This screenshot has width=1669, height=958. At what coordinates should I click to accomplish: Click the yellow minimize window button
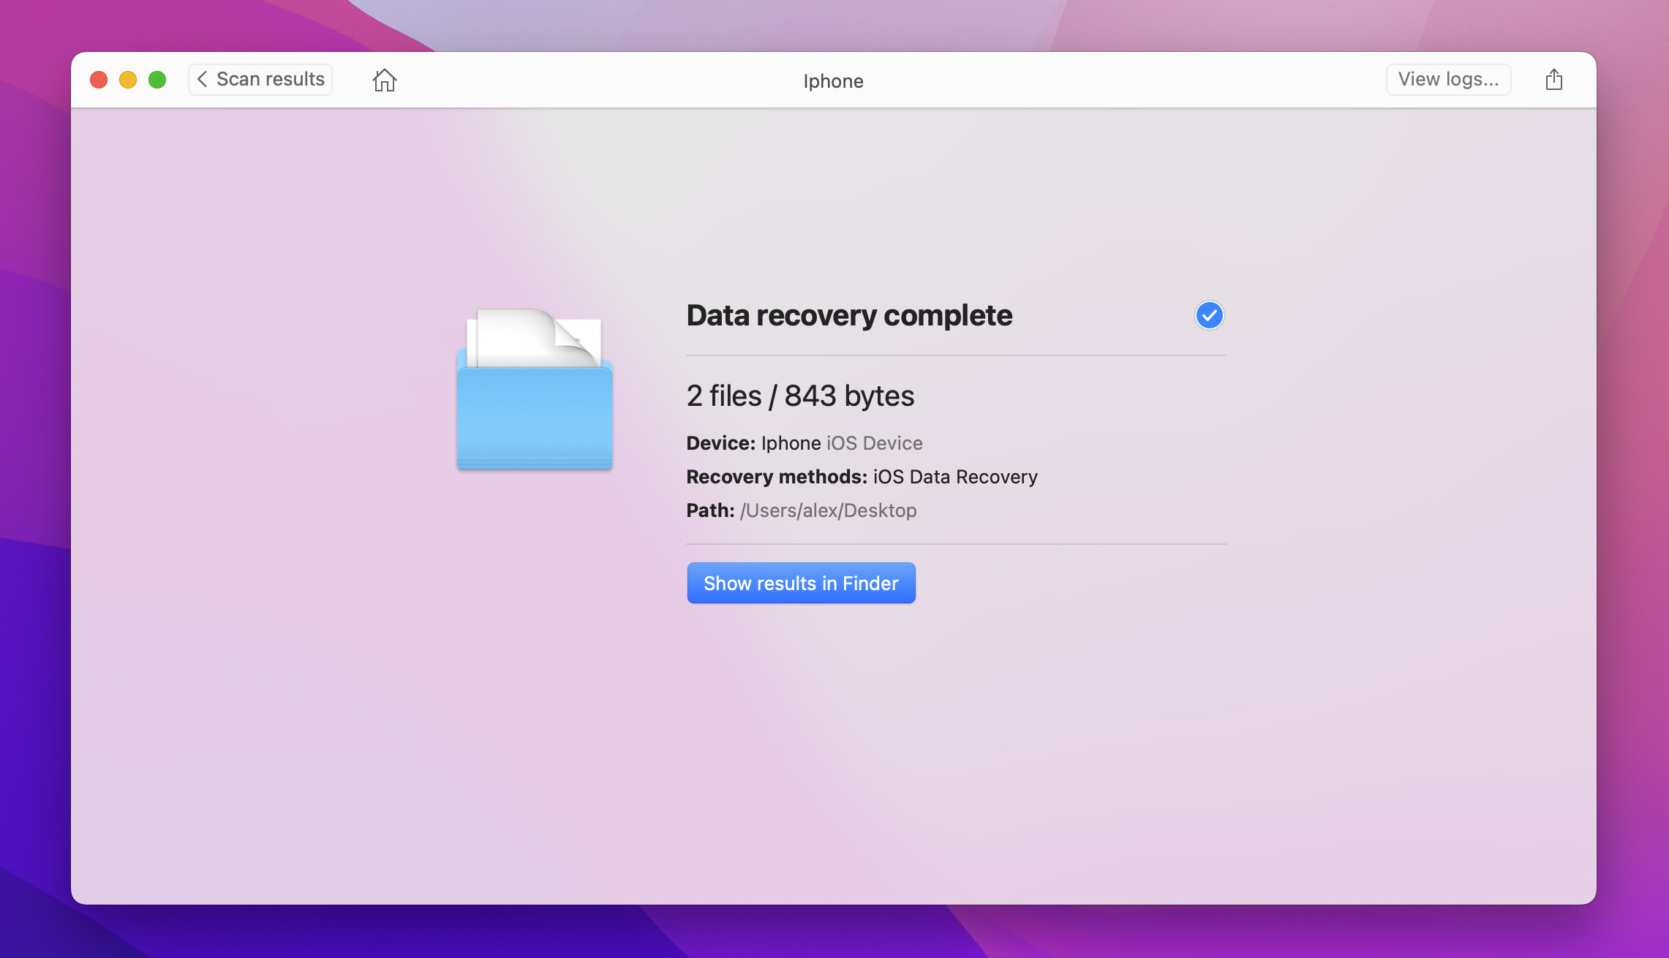pos(128,80)
